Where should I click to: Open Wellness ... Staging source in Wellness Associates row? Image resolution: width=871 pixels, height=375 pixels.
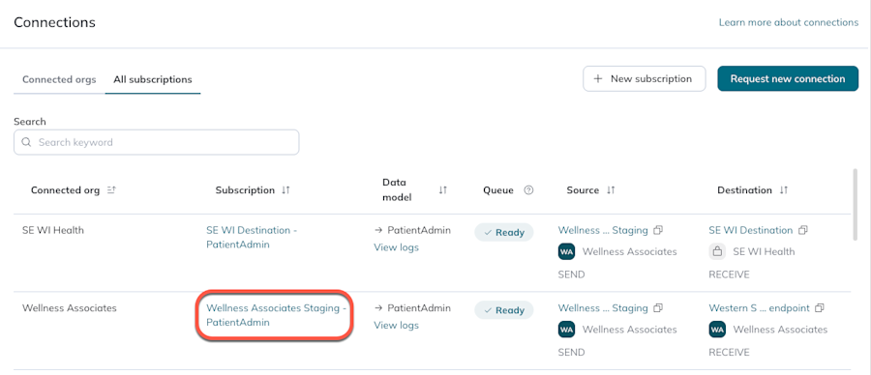[x=603, y=307]
